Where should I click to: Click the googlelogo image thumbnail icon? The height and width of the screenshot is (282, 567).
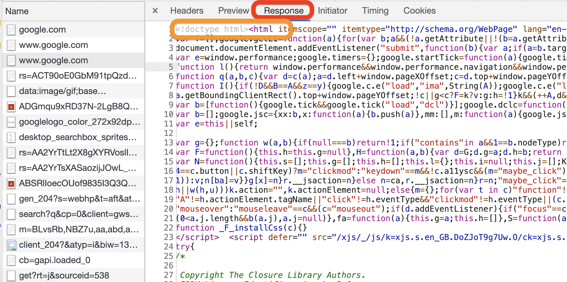(11, 122)
